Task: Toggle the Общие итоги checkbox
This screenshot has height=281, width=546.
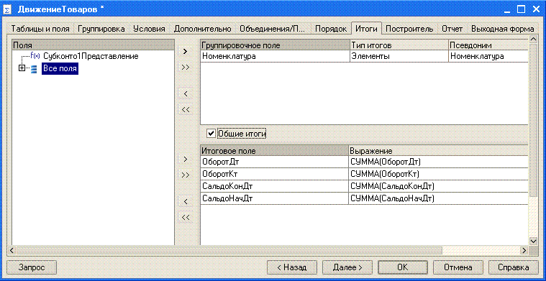Action: [210, 133]
